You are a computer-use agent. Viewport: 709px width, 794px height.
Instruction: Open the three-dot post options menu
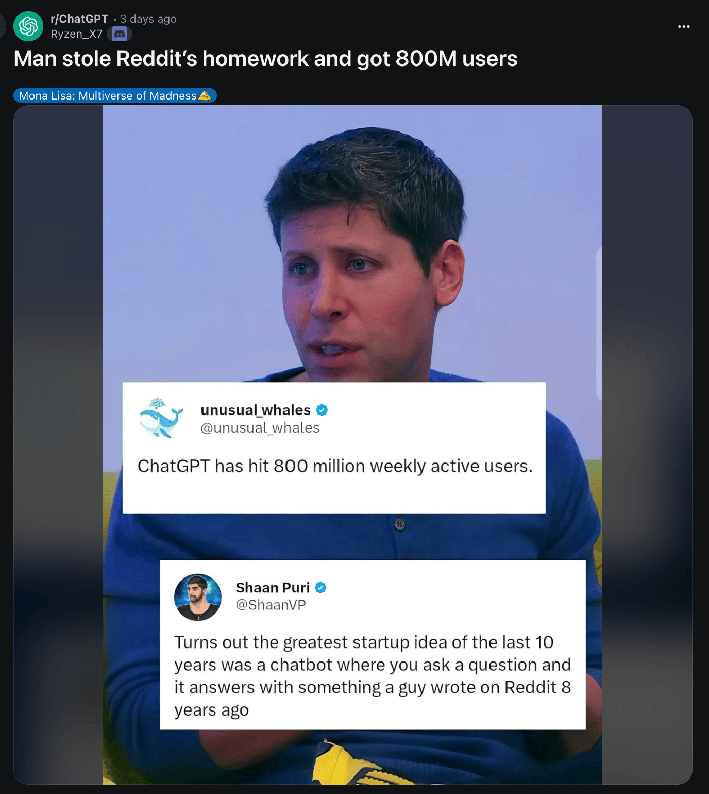(684, 26)
